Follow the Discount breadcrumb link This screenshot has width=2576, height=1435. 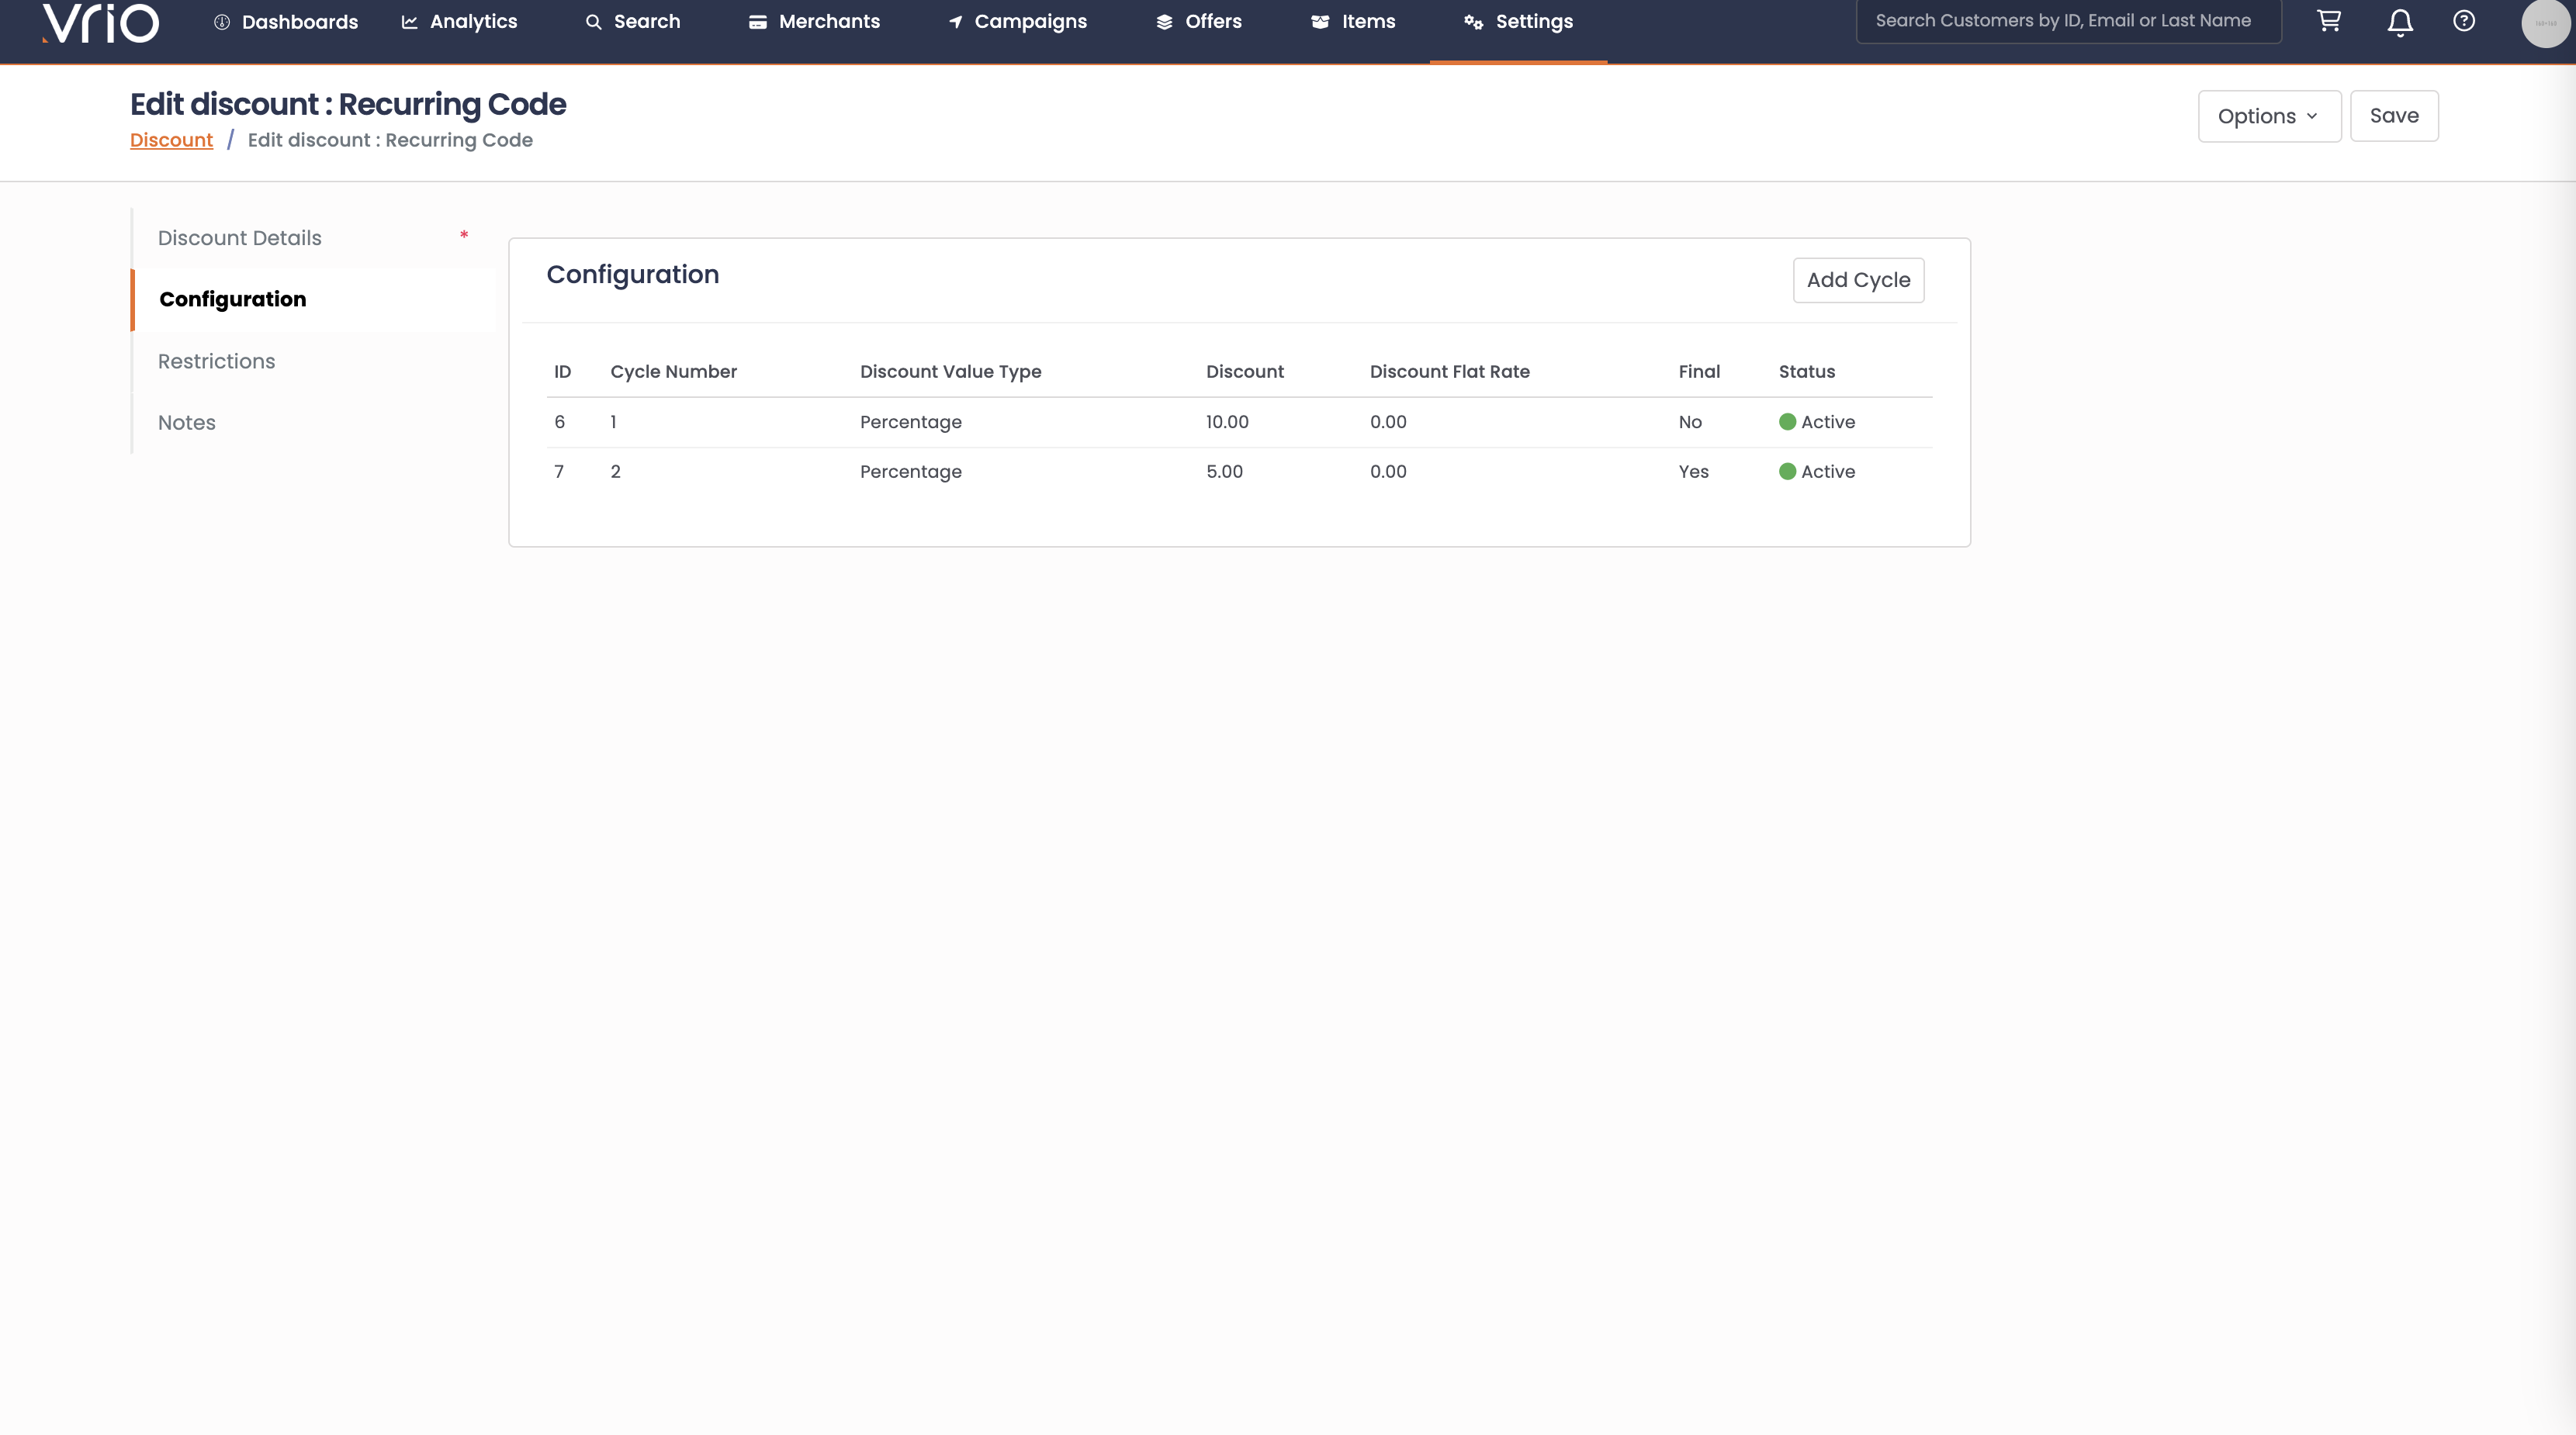[x=171, y=140]
